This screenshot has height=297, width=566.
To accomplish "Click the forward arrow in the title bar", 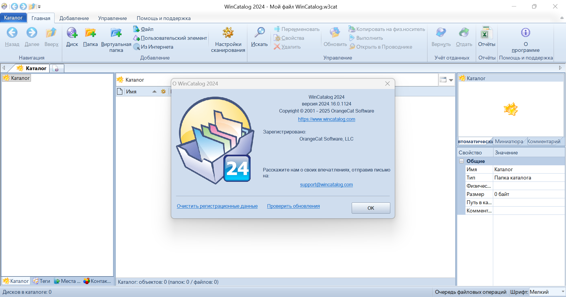I will (x=23, y=6).
